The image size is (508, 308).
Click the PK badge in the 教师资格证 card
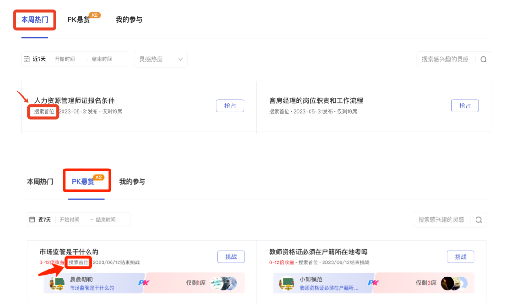click(373, 283)
